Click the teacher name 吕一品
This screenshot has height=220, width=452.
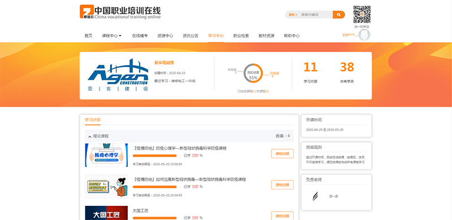(333, 196)
